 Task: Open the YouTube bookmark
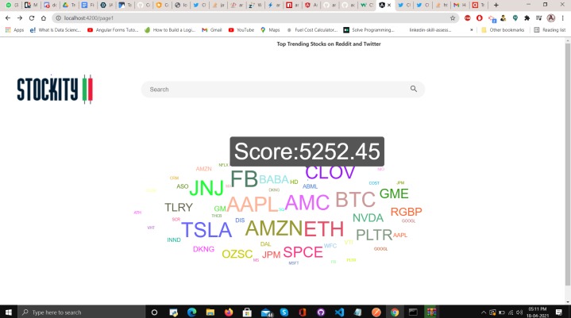pos(241,30)
